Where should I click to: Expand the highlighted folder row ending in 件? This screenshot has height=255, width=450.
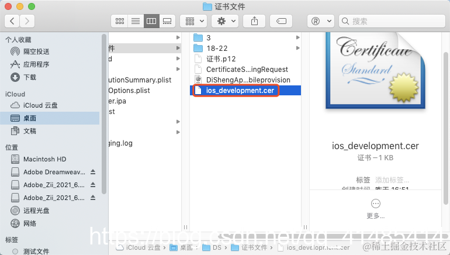coord(178,48)
